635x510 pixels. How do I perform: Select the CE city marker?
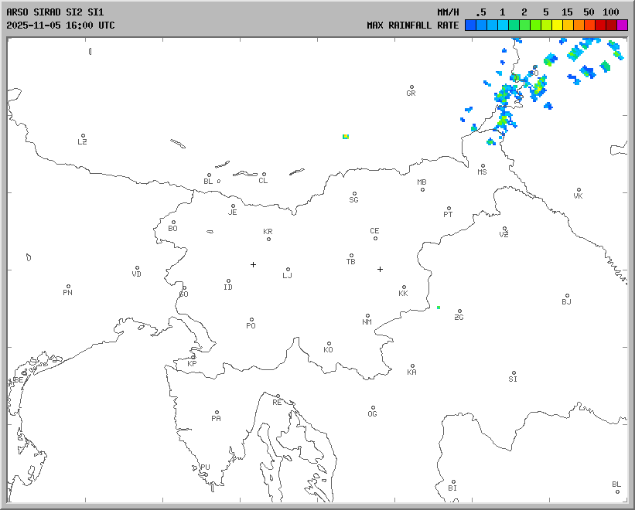pos(375,237)
